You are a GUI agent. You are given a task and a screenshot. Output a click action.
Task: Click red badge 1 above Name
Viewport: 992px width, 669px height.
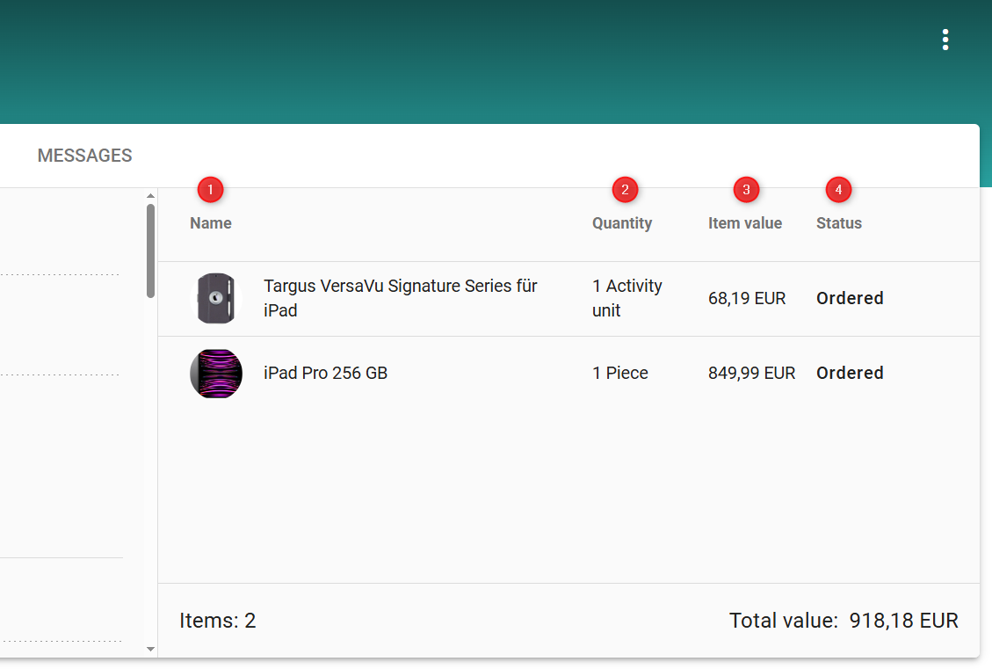click(x=210, y=189)
